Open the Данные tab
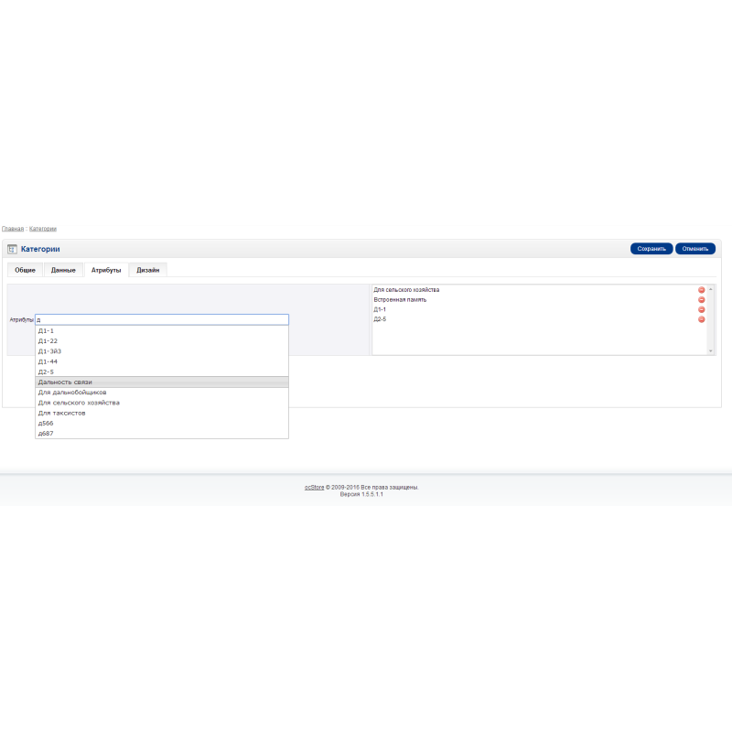Viewport: 732px width, 732px height. click(x=63, y=270)
